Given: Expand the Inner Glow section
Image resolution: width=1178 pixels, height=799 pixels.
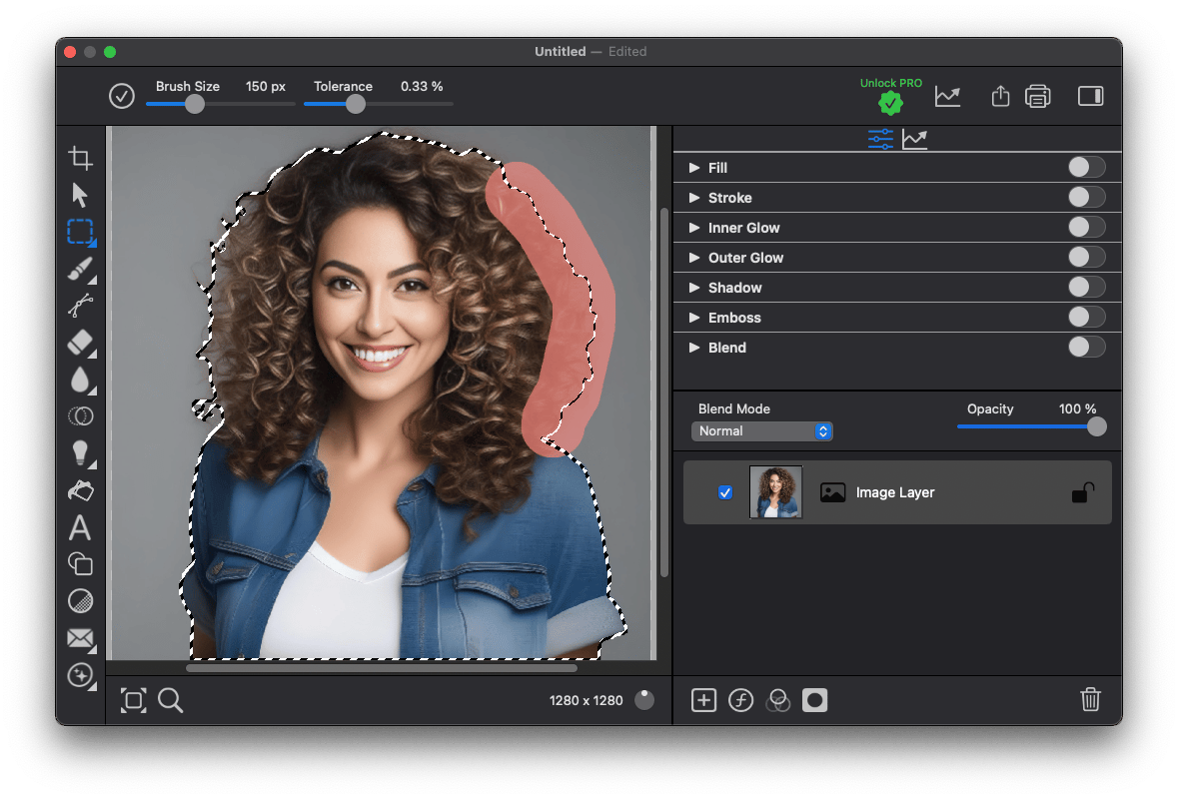Looking at the screenshot, I should click(x=694, y=228).
